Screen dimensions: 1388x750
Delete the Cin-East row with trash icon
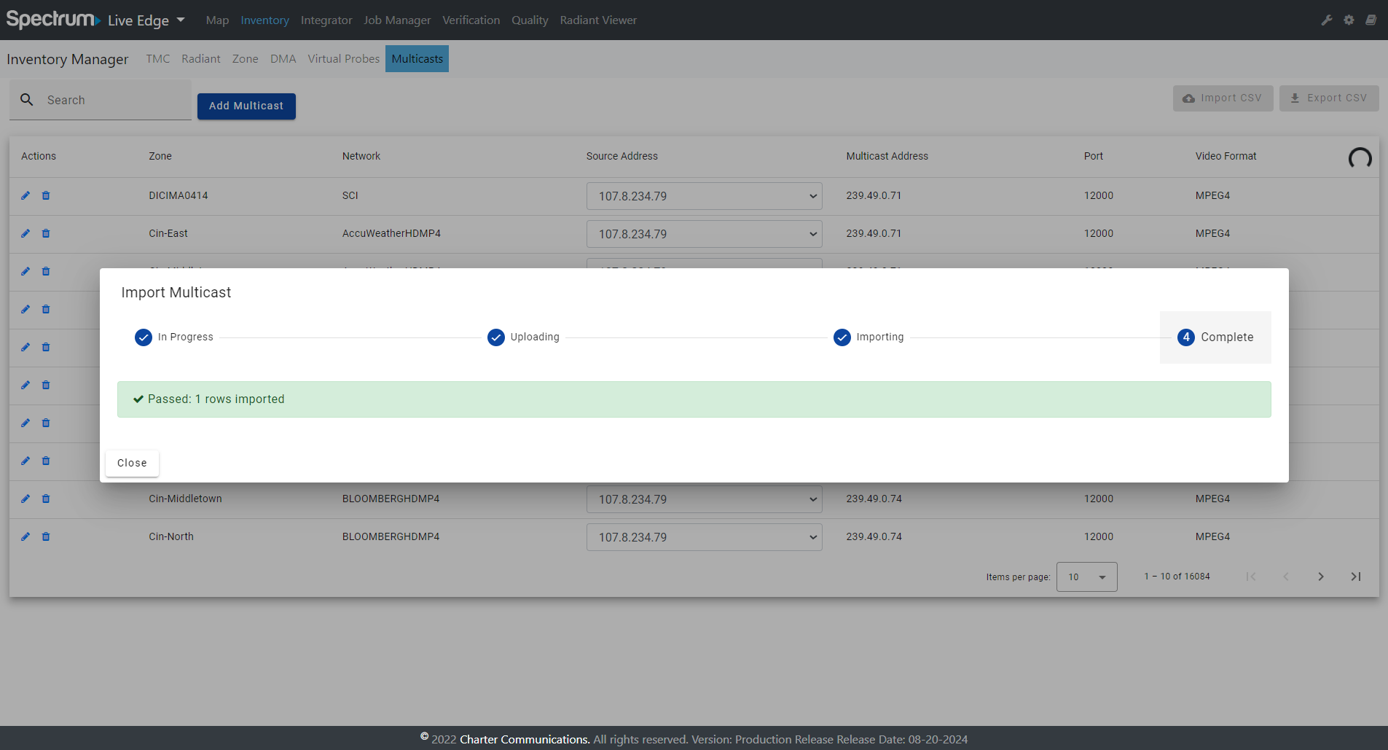pyautogui.click(x=46, y=233)
